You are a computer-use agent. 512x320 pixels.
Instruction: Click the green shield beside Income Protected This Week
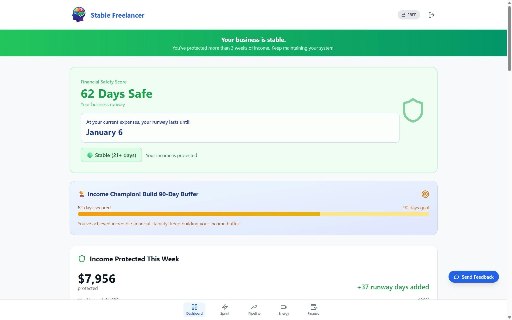click(82, 258)
